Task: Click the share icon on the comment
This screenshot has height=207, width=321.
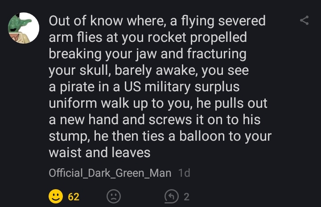Action: pyautogui.click(x=304, y=20)
